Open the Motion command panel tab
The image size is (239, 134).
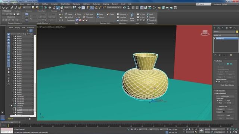click(227, 28)
